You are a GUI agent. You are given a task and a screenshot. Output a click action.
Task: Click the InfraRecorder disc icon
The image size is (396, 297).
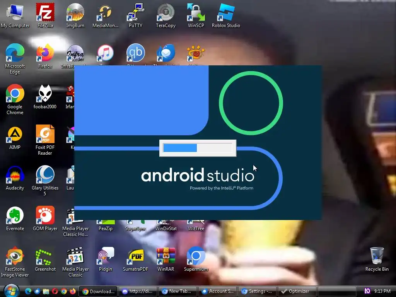point(75,53)
